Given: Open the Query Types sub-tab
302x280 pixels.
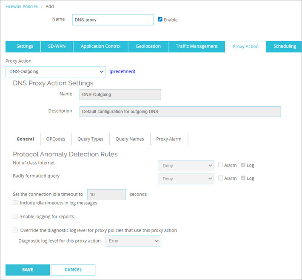Looking at the screenshot, I should coord(90,139).
